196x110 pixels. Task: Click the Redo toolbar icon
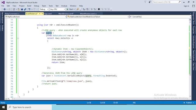pyautogui.click(x=35, y=9)
